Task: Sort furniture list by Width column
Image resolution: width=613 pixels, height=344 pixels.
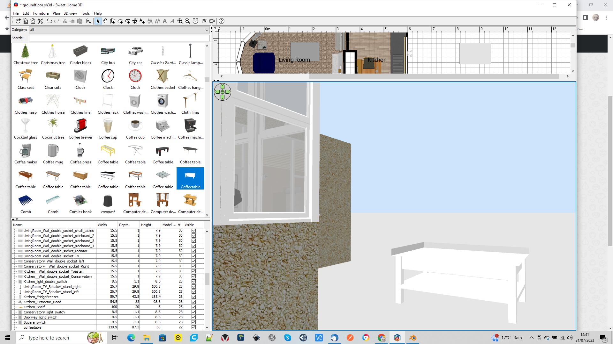Action: pos(107,225)
